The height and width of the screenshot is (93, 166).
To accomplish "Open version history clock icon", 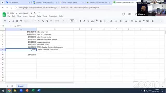I will 124,14.
